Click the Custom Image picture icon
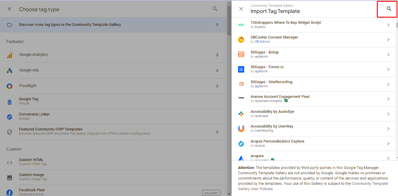The width and height of the screenshot is (398, 196). [x=9, y=177]
